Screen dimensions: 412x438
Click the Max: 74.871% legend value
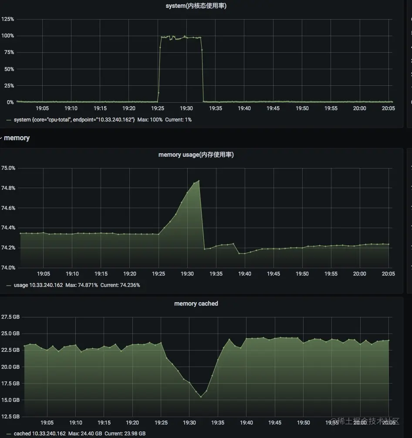[81, 285]
